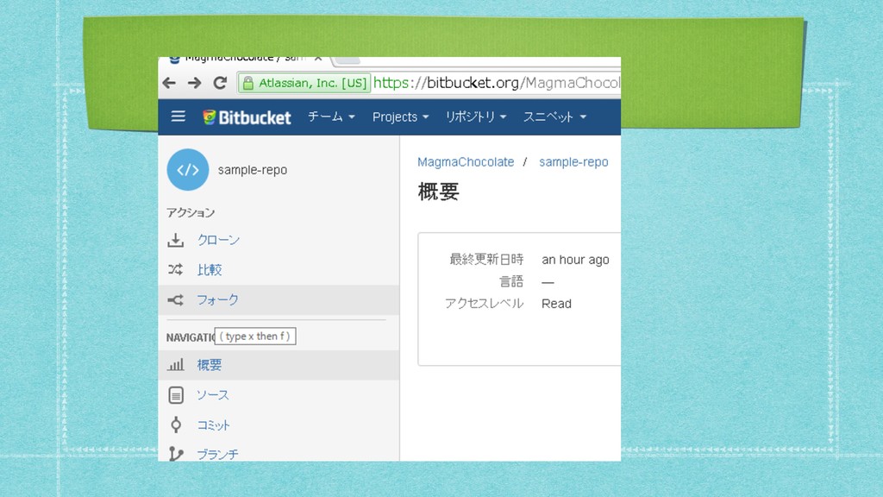Click the sample-repo code avatar icon
883x497 pixels.
click(187, 170)
